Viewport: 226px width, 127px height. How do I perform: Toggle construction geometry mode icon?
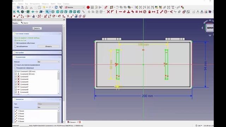click(84, 16)
